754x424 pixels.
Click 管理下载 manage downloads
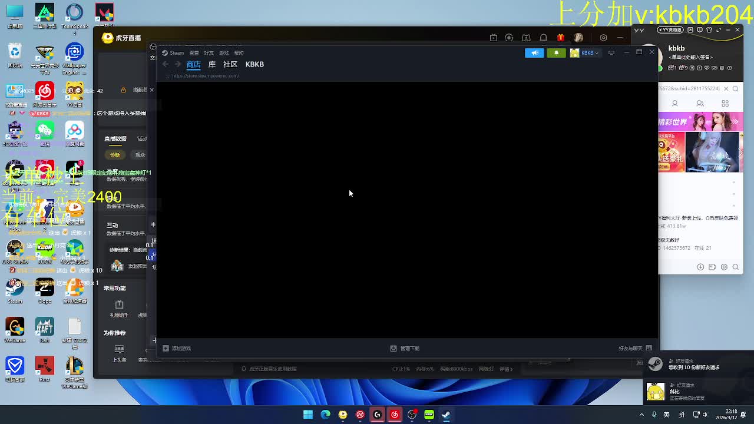click(405, 349)
